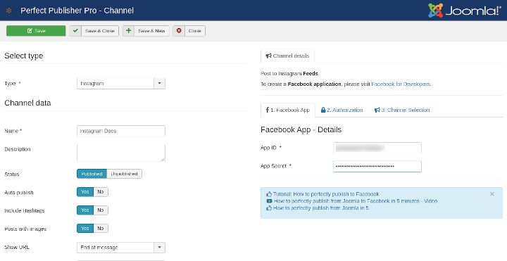This screenshot has height=261, width=507.
Task: Click 'Post to Instagram Feeds.' text
Action: [289, 74]
